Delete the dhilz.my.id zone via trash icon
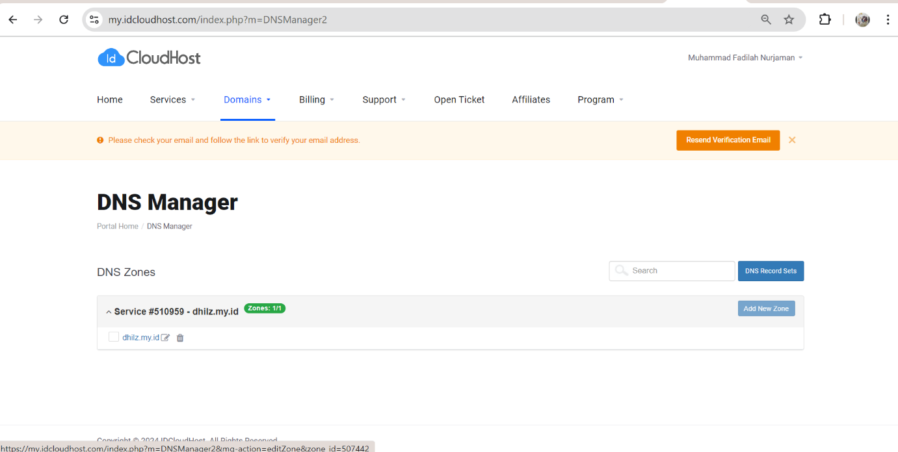 click(180, 338)
